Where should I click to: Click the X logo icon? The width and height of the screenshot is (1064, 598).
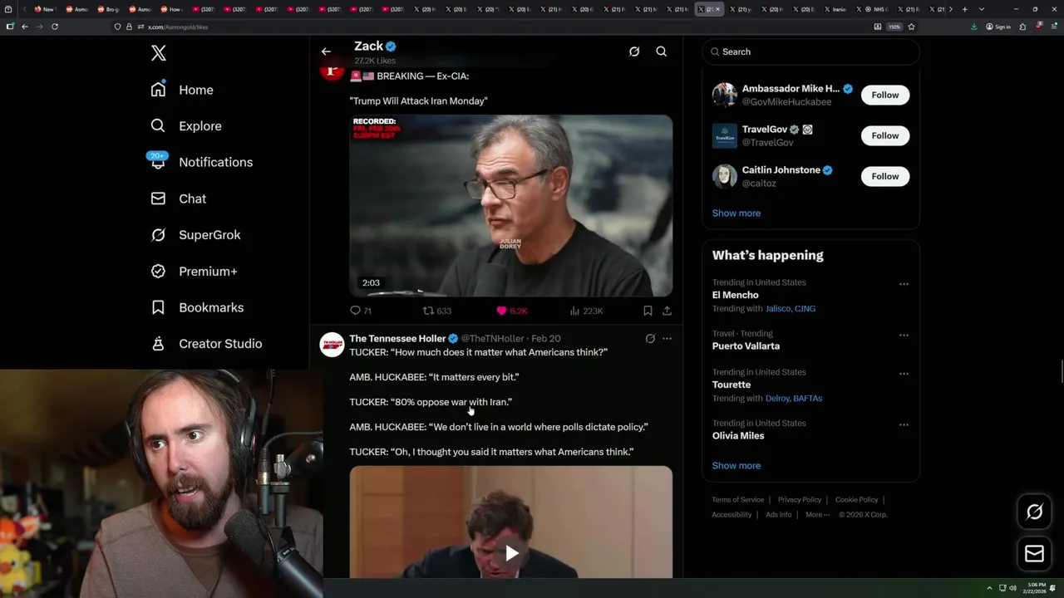(x=159, y=53)
